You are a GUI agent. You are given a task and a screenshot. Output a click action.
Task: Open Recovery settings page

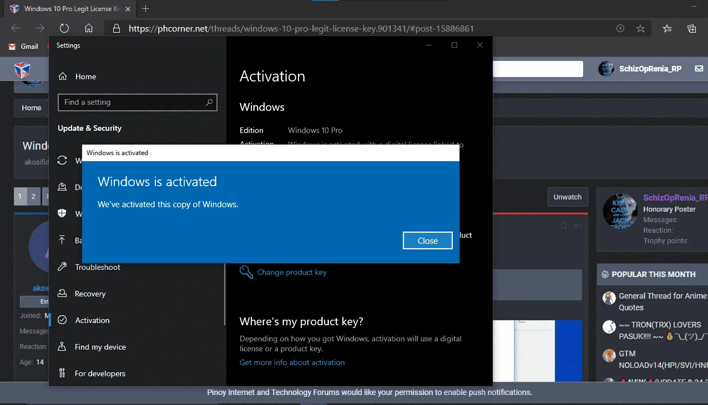90,294
